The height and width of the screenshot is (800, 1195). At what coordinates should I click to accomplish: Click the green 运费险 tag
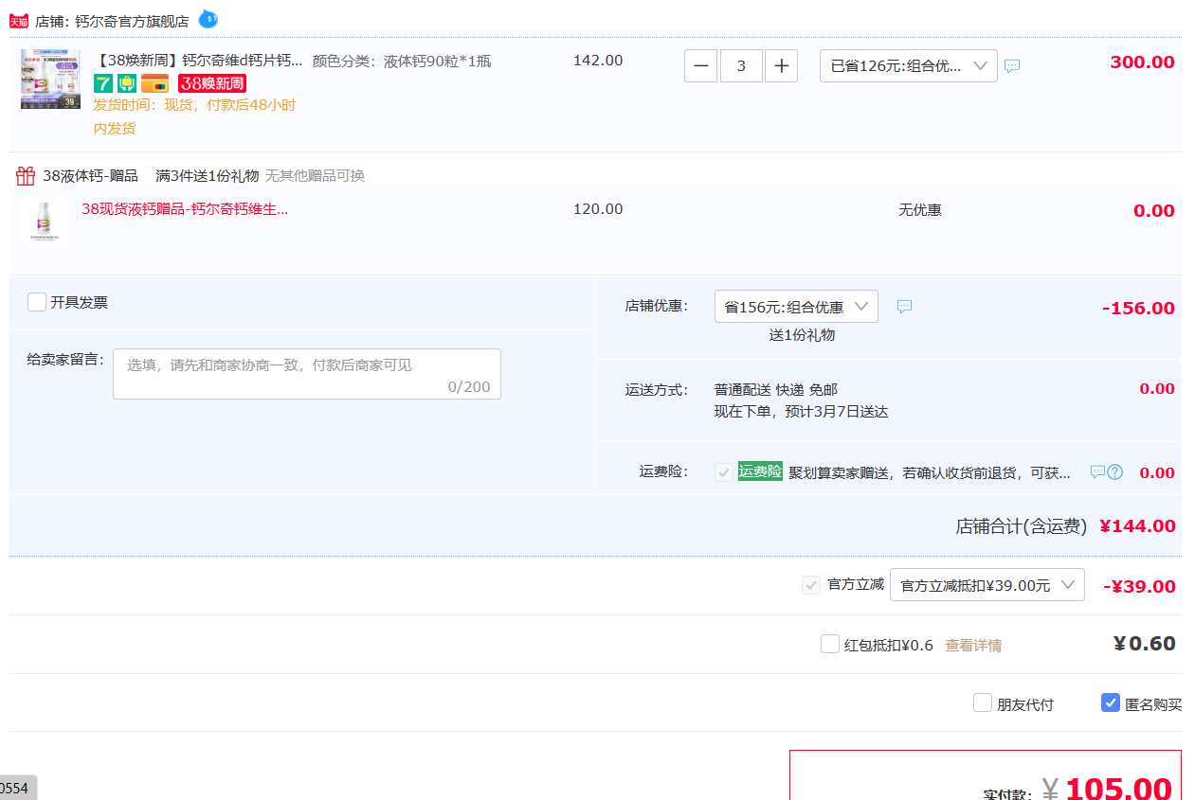coord(760,471)
